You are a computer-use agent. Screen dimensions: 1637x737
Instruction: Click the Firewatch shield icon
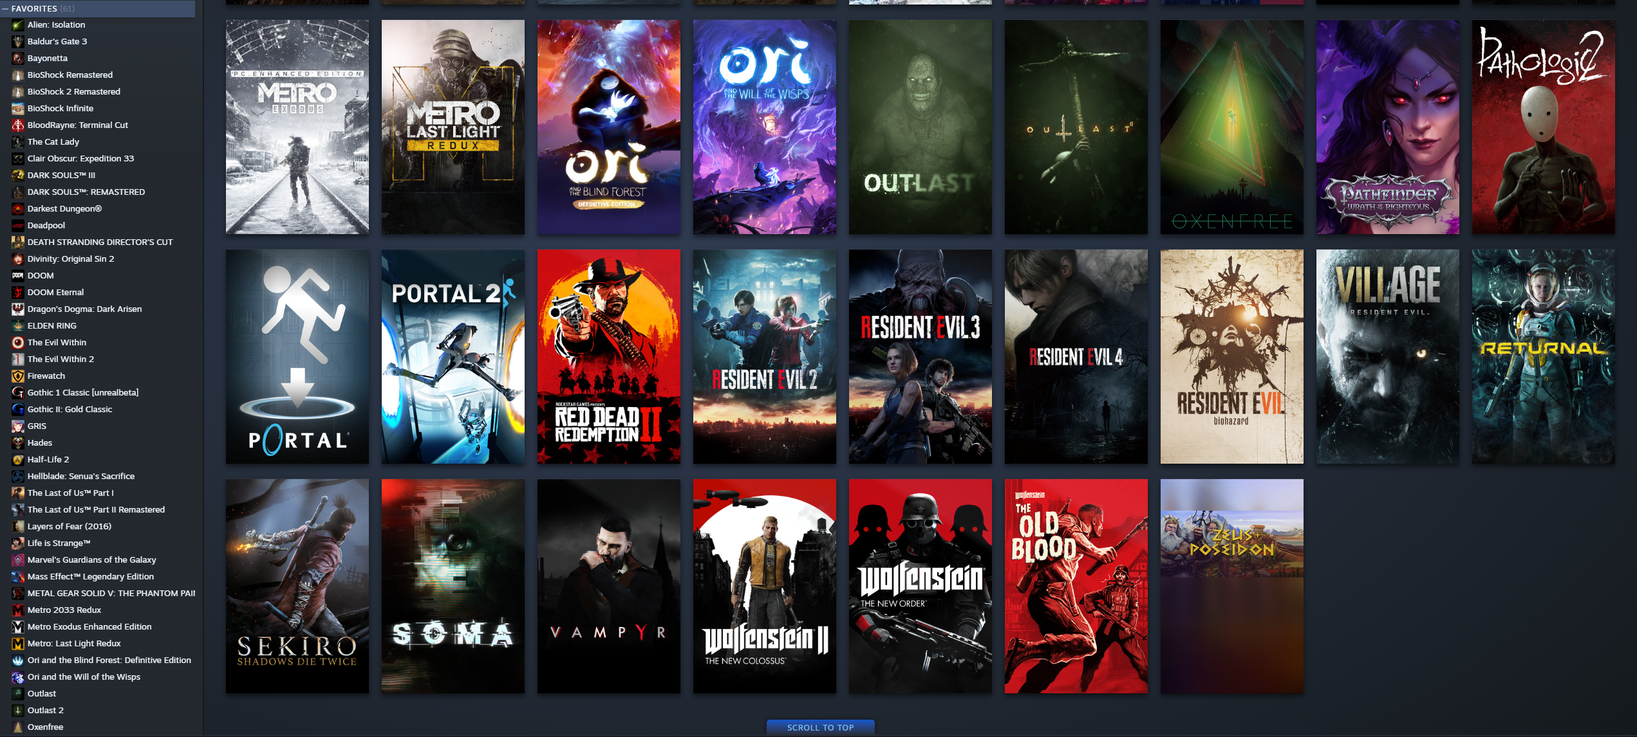[x=18, y=376]
